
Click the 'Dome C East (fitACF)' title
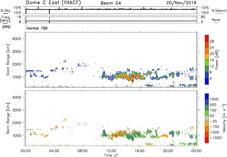tap(53, 3)
